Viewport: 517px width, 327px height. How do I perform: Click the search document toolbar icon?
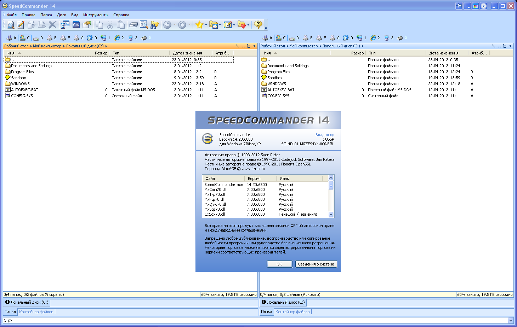(144, 25)
